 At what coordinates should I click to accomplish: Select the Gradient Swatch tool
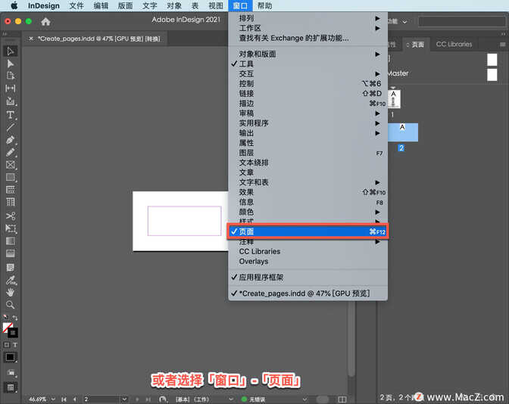click(x=11, y=241)
